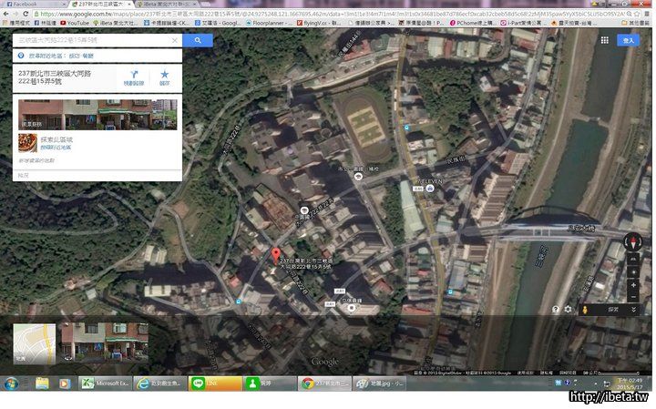This screenshot has width=656, height=409.
Task: Switch to the map view thumbnail
Action: point(35,343)
